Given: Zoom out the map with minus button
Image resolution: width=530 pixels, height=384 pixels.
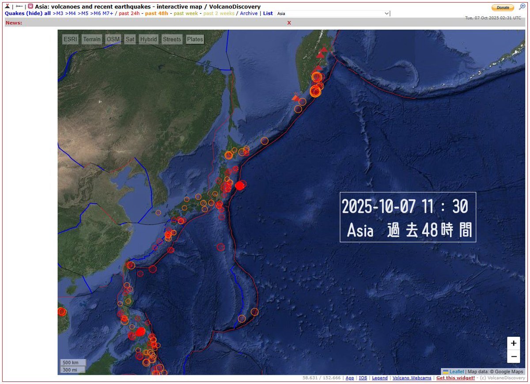Looking at the screenshot, I should (513, 356).
